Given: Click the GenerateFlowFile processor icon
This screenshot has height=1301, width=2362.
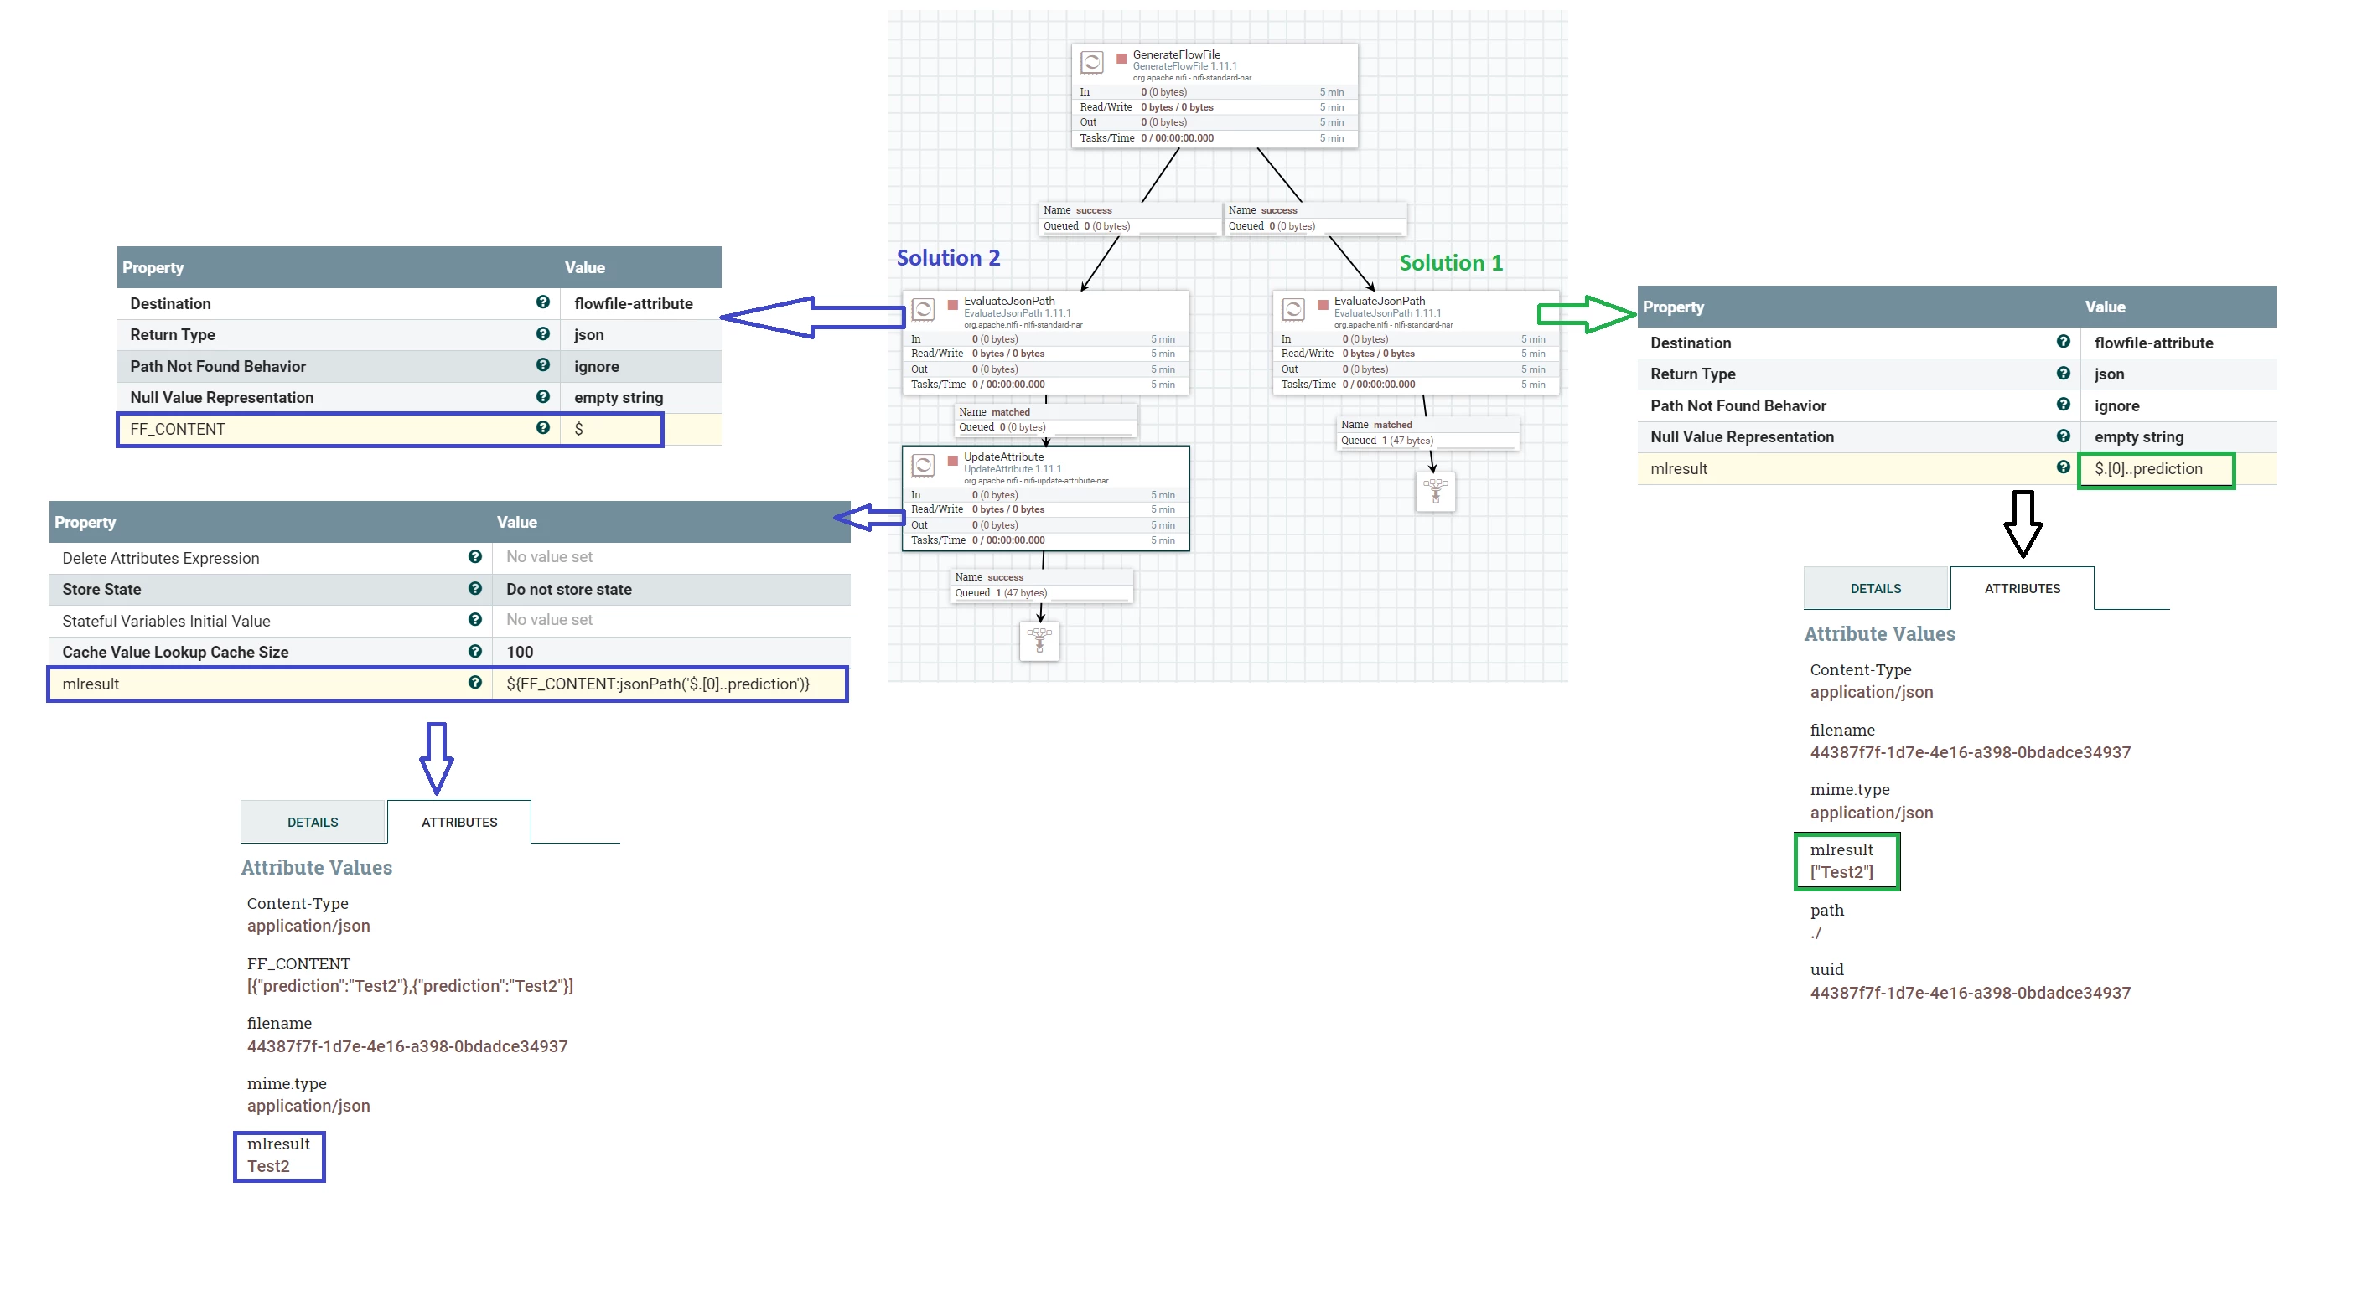Looking at the screenshot, I should (x=1091, y=63).
